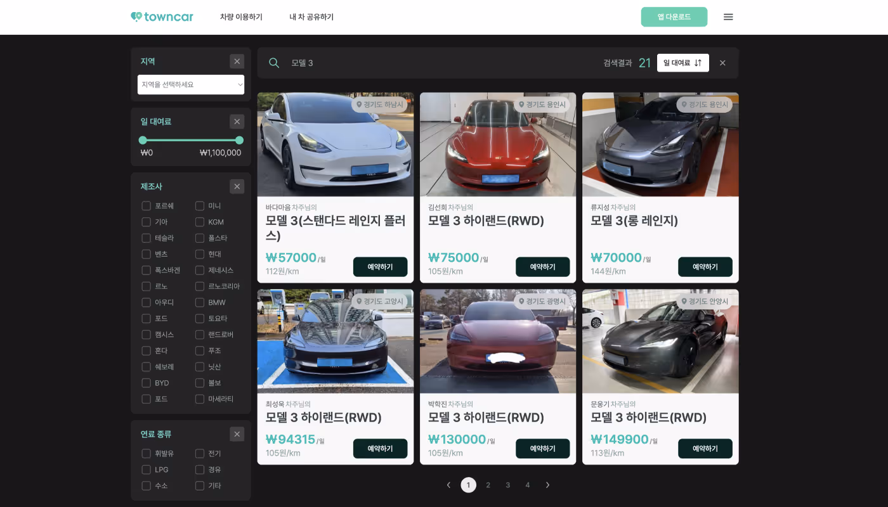Click the 앱 다운로드 button
The width and height of the screenshot is (888, 507).
tap(674, 17)
